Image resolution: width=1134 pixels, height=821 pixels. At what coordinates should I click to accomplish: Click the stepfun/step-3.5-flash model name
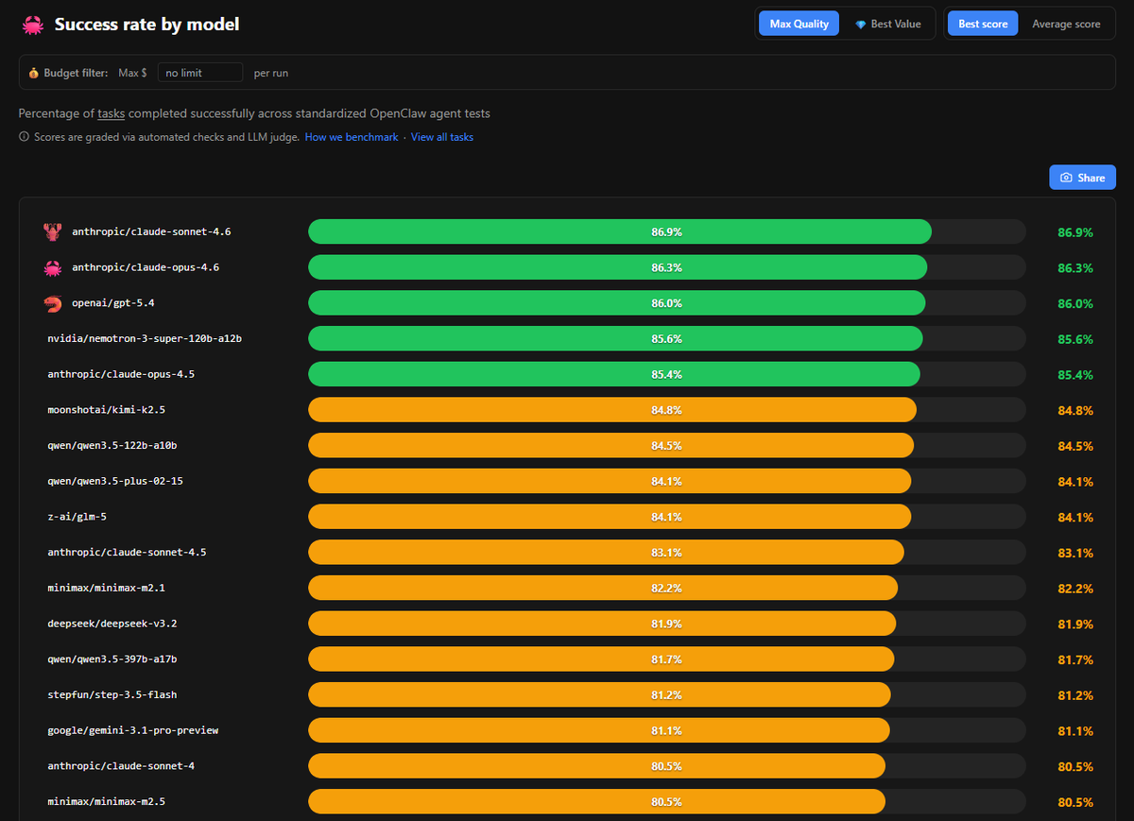(112, 695)
